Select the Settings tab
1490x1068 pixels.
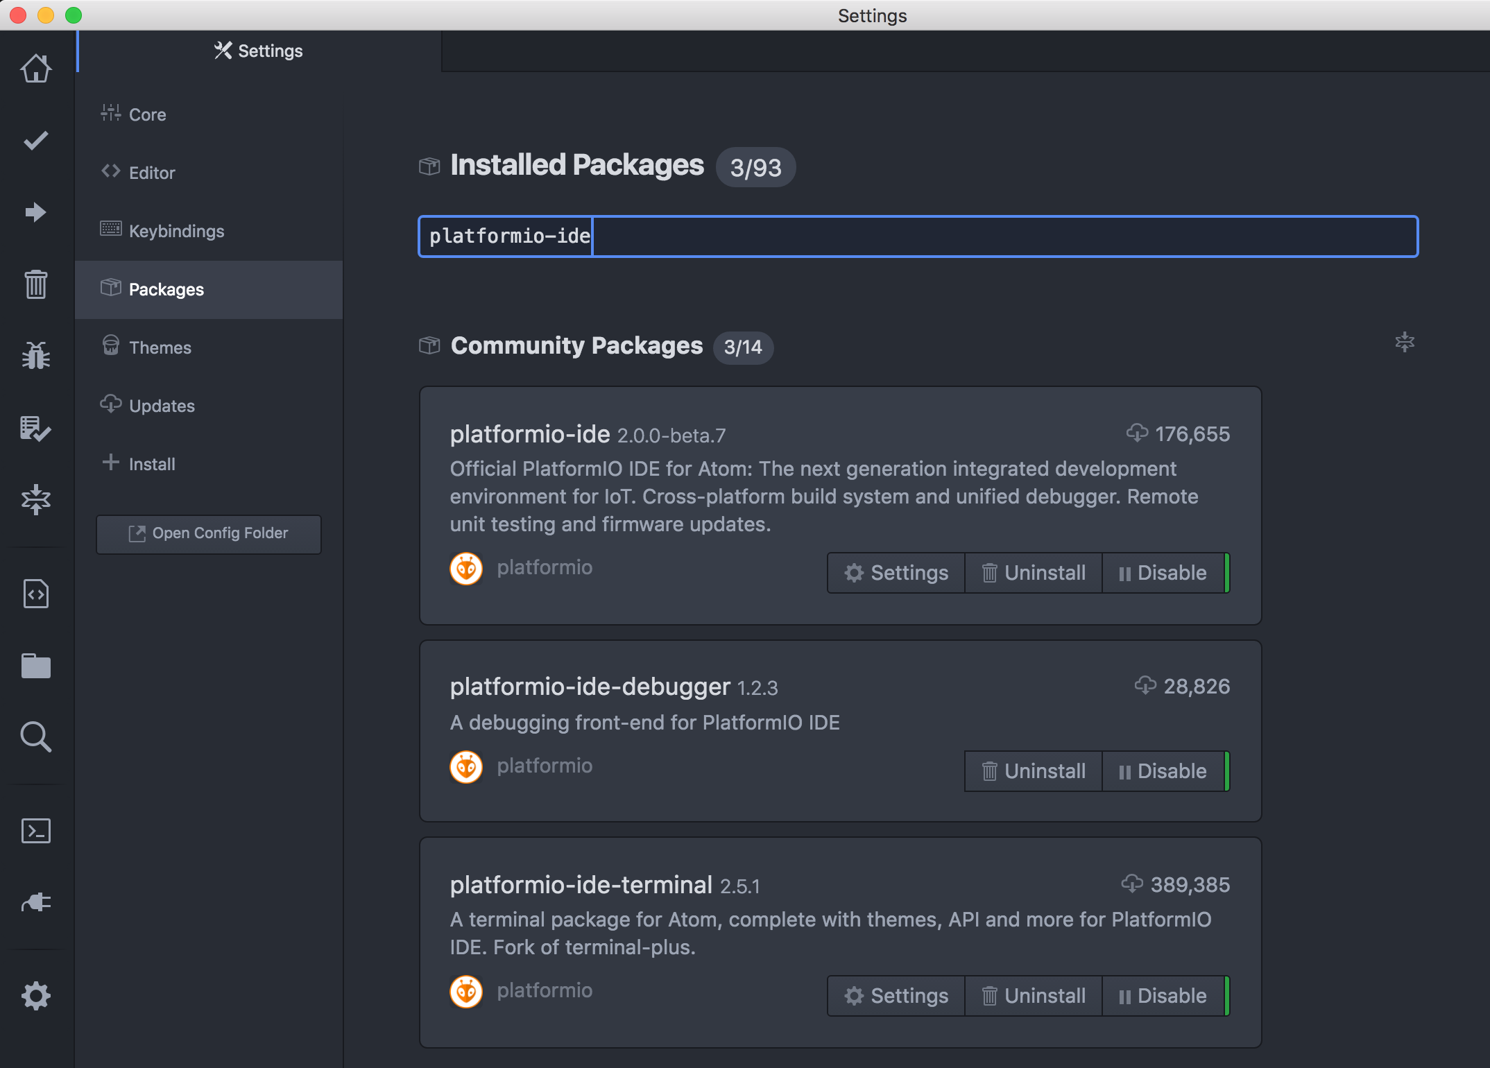tap(257, 51)
